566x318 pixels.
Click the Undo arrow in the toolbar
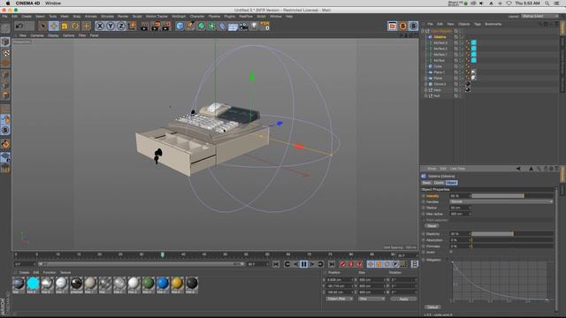point(19,26)
